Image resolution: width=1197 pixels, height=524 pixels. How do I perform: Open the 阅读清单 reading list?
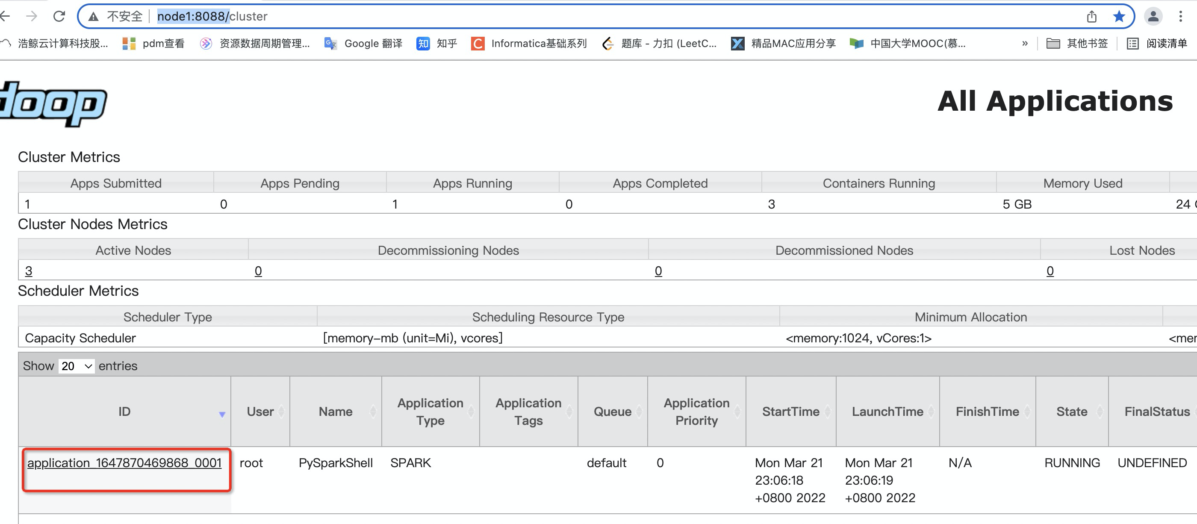click(x=1157, y=44)
